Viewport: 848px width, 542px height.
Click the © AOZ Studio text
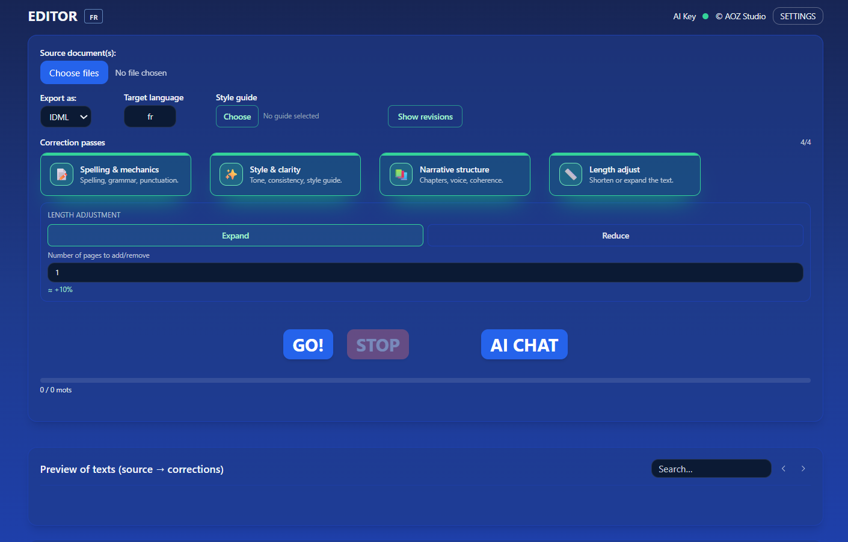coord(740,16)
